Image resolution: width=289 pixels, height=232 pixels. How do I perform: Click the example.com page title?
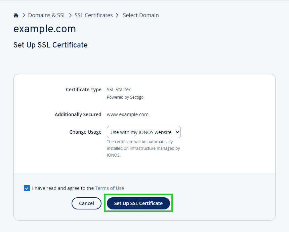(x=45, y=29)
